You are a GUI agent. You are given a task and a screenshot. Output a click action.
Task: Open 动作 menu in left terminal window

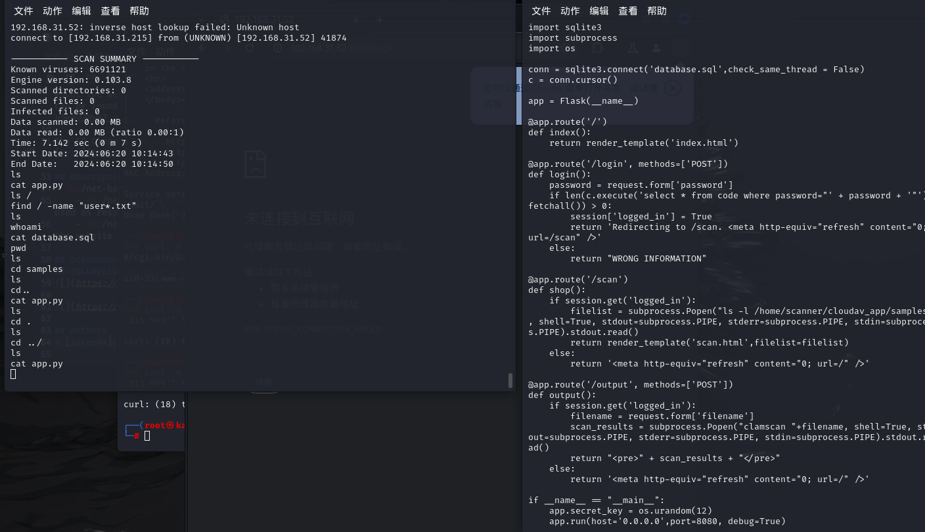pos(53,11)
